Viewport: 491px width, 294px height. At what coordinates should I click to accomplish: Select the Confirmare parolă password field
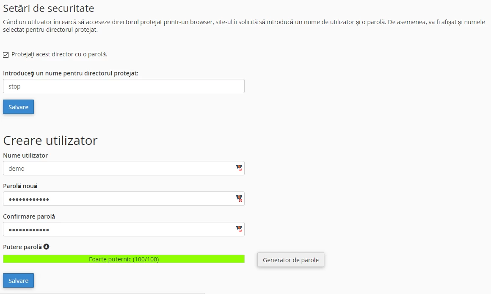[119, 229]
